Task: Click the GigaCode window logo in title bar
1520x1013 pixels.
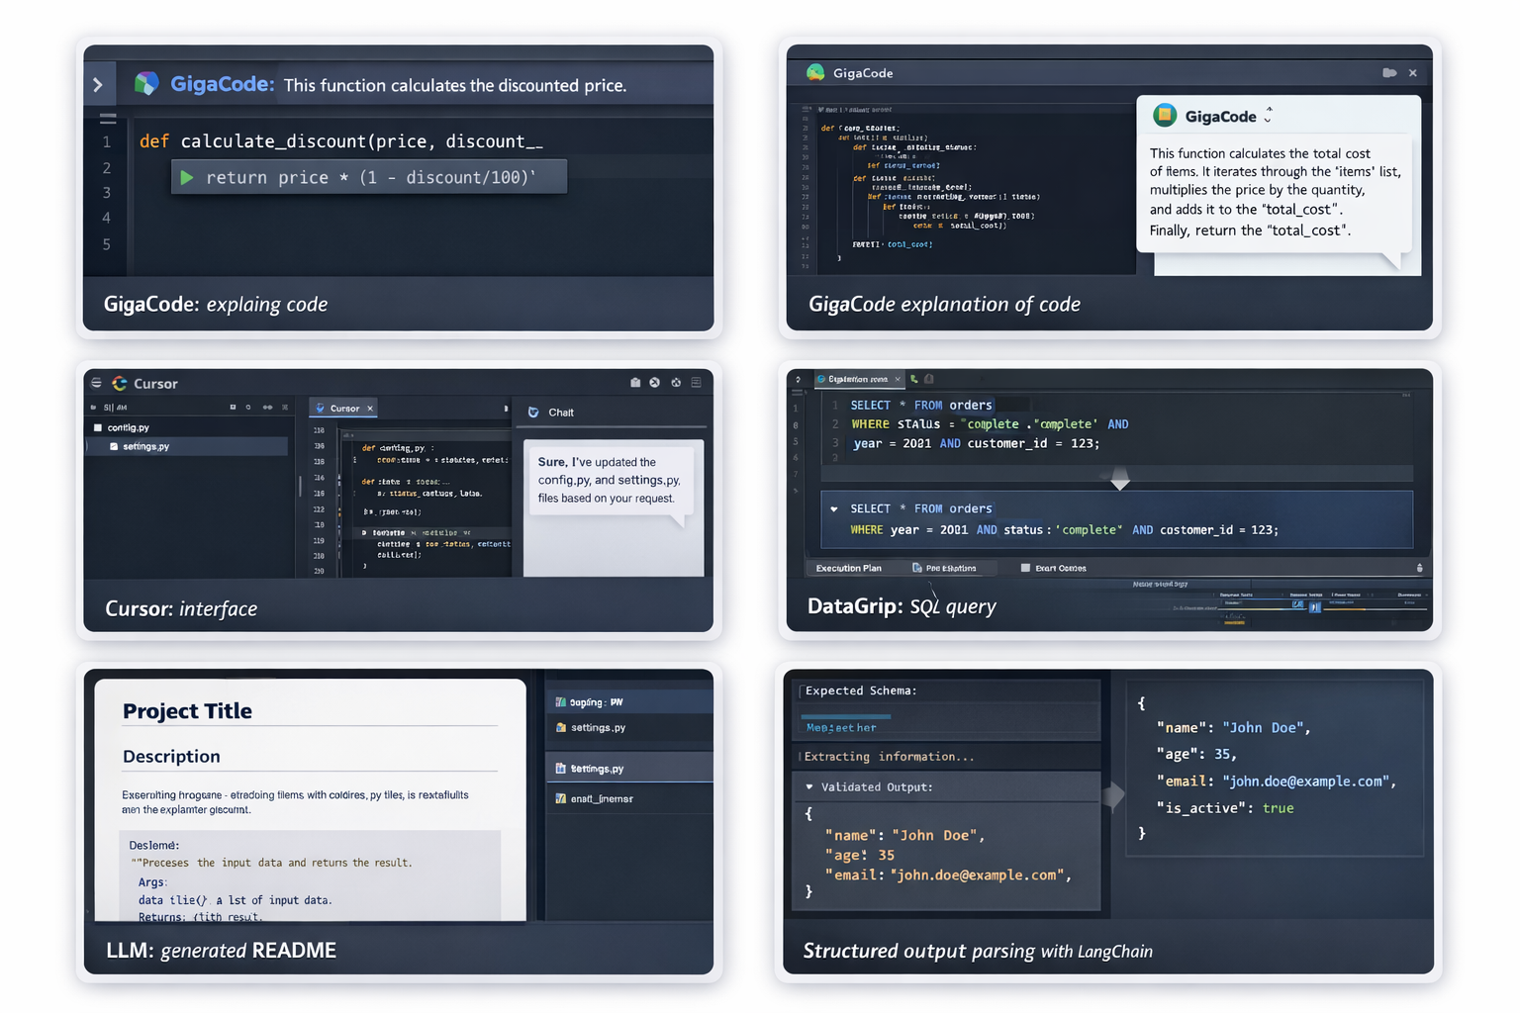Action: (x=815, y=72)
